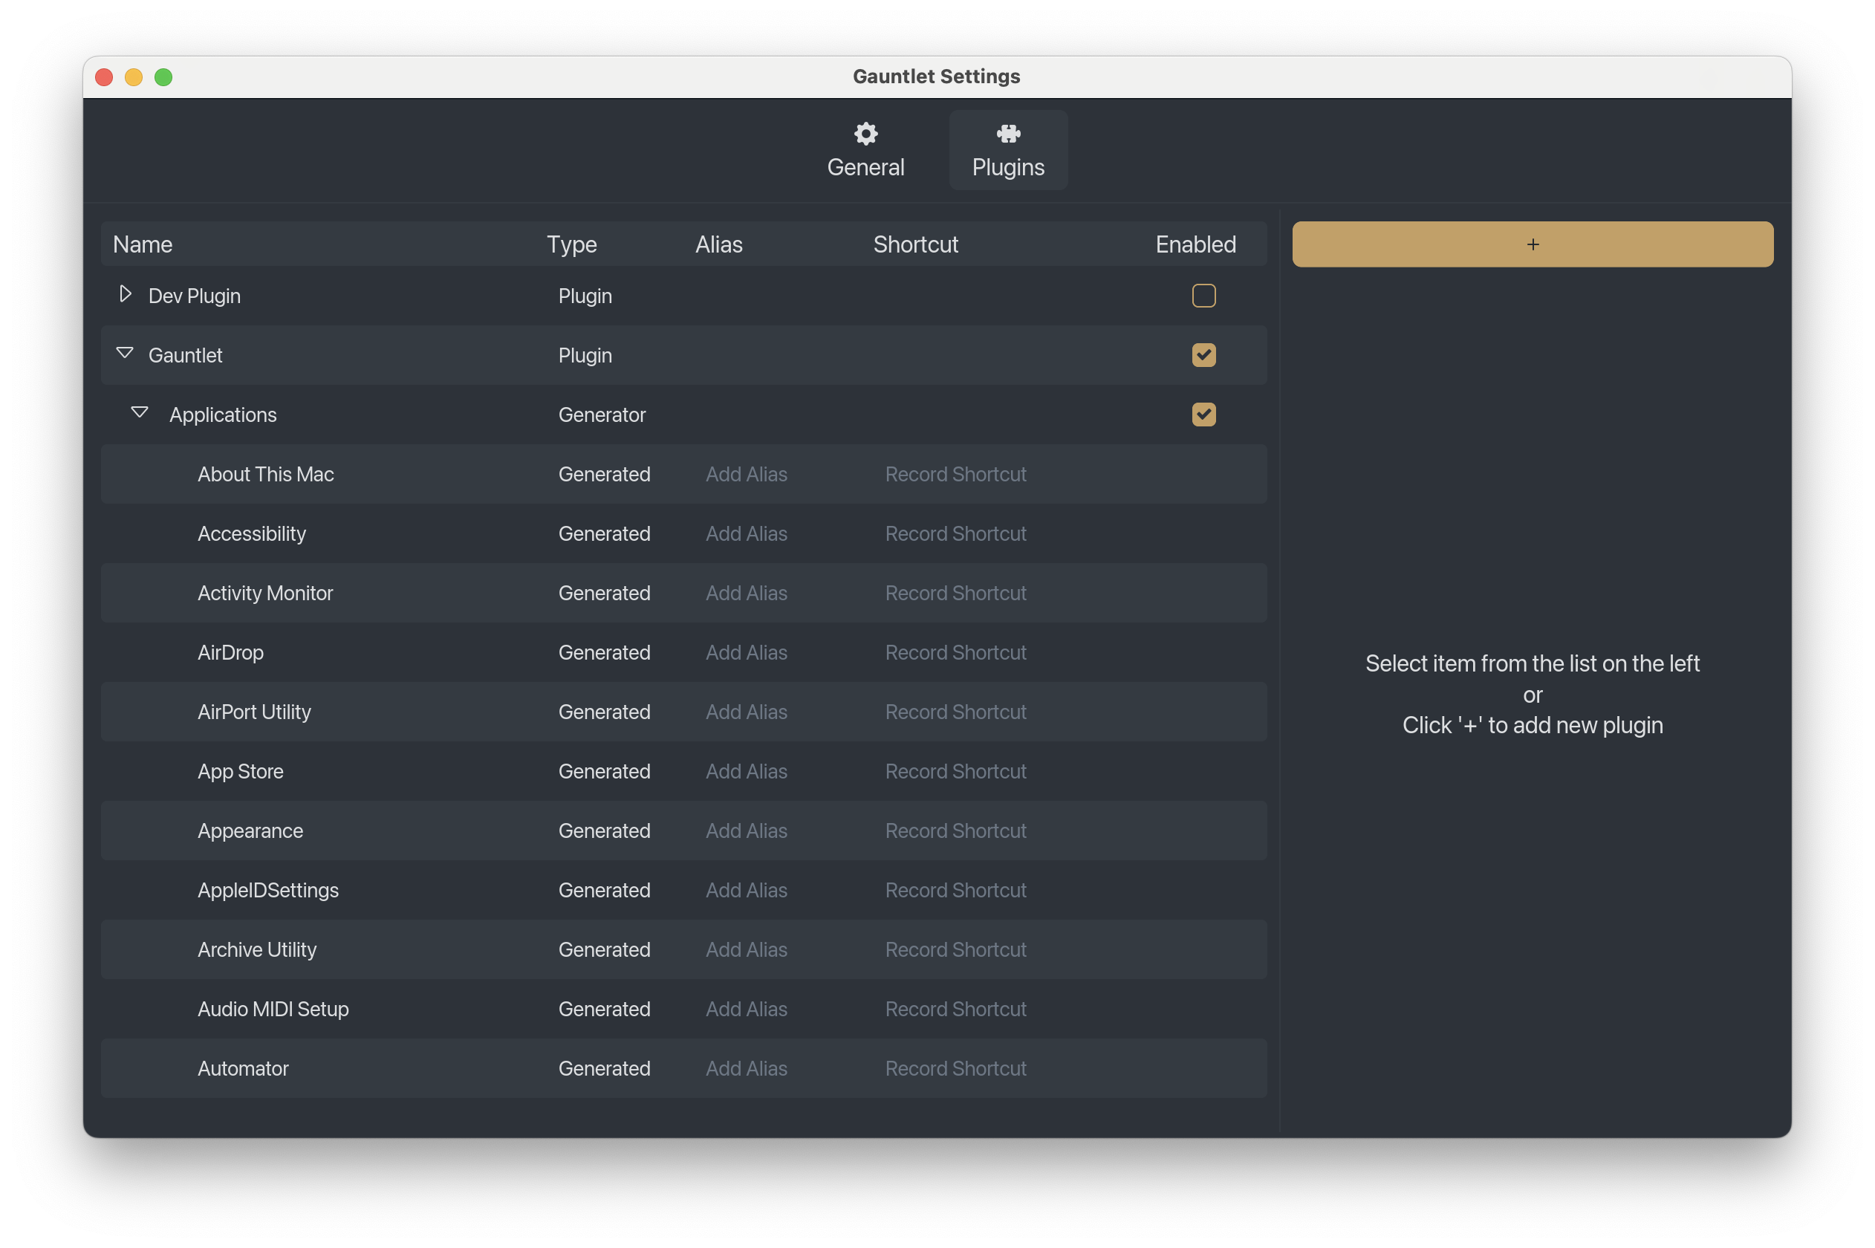Click the green zoom window button
The width and height of the screenshot is (1875, 1248).
click(x=163, y=77)
